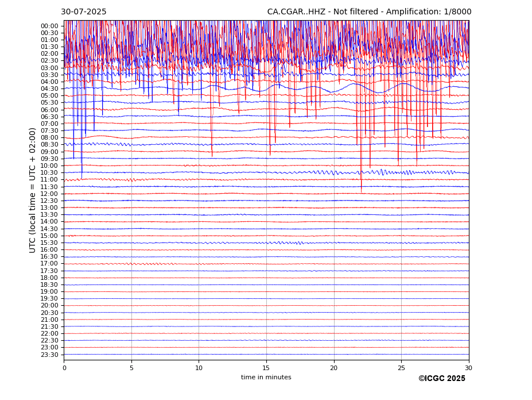Click the 07:30 time row label
532x400 pixels.
(49, 131)
